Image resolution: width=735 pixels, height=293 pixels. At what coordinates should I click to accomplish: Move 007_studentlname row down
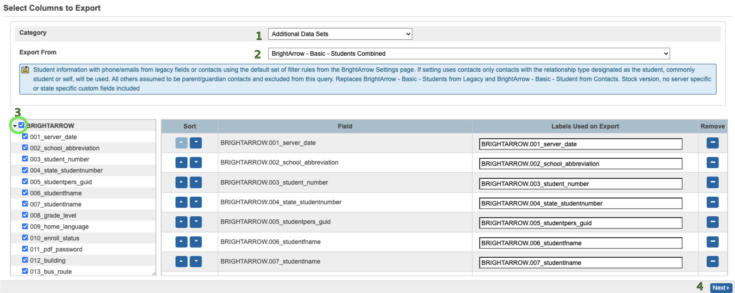pyautogui.click(x=196, y=261)
